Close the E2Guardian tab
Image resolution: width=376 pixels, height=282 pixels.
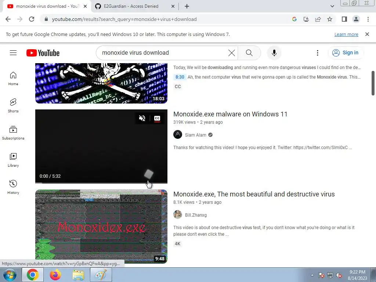173,6
